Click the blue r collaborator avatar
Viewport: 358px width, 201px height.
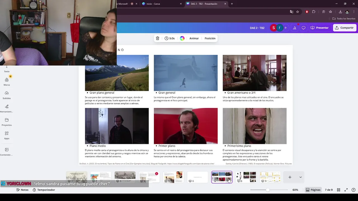(279, 28)
